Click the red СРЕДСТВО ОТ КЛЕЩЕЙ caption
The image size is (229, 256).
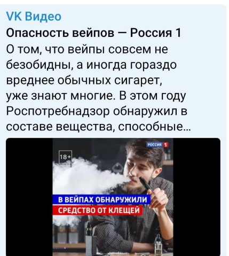[98, 211]
